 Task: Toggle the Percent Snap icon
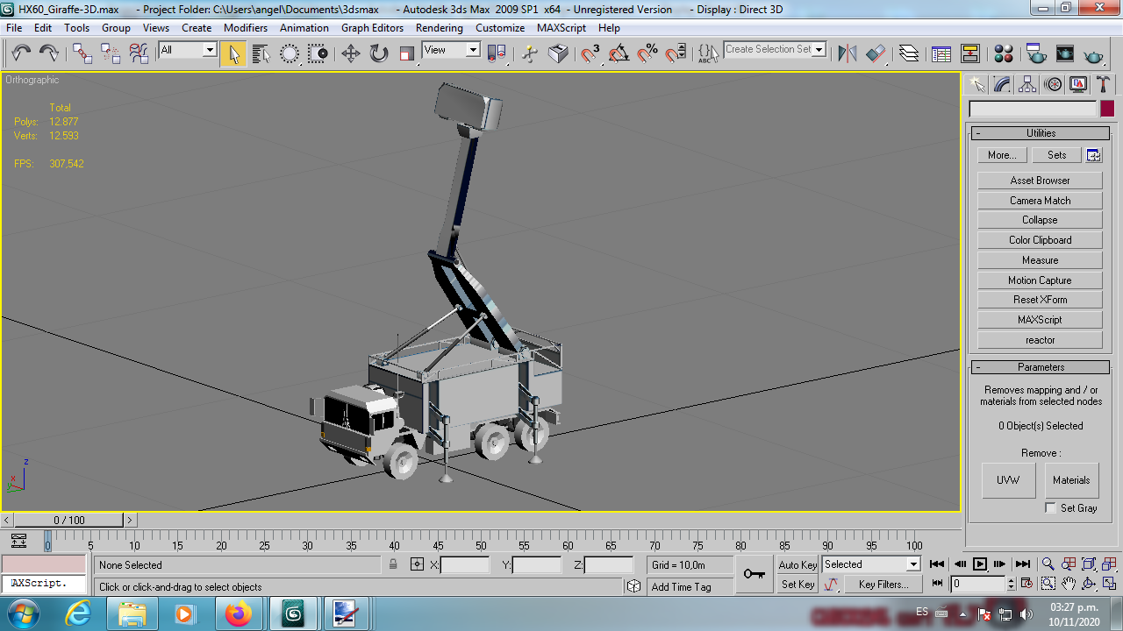tap(647, 53)
